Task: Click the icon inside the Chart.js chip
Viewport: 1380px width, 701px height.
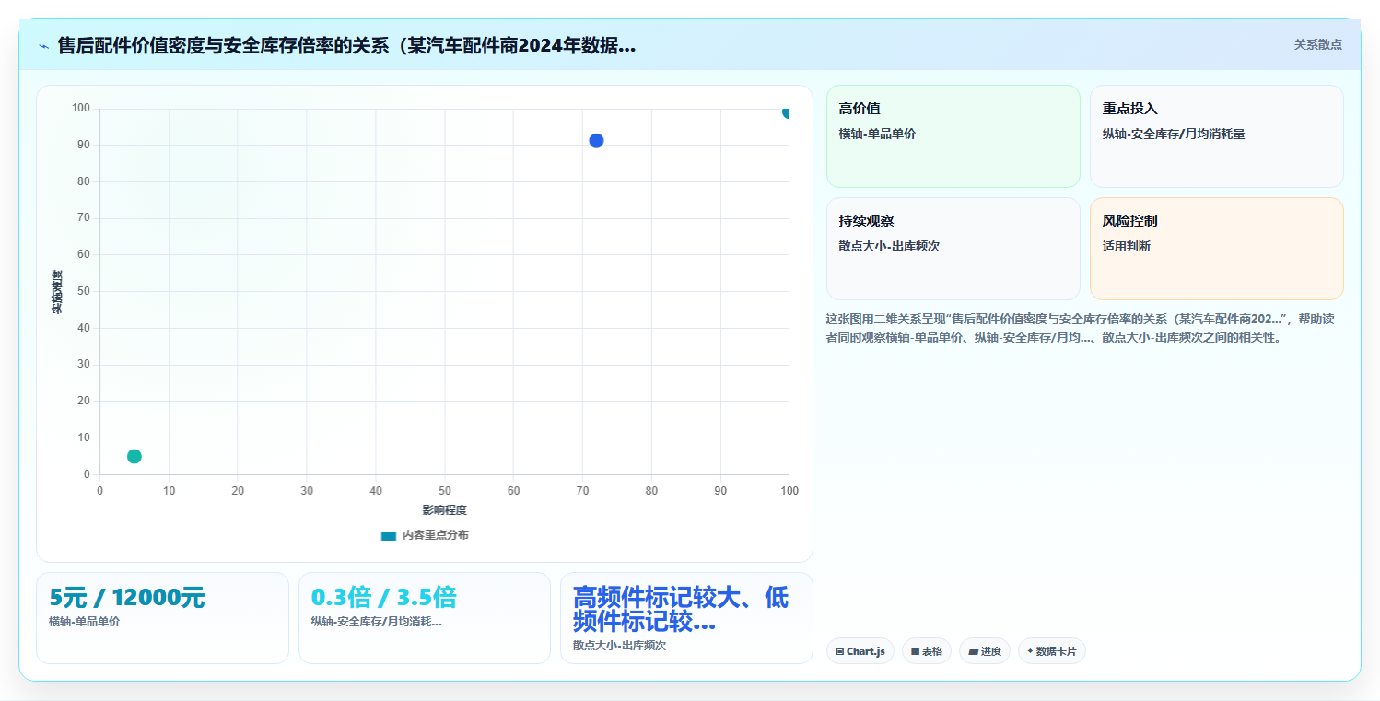Action: (x=839, y=652)
